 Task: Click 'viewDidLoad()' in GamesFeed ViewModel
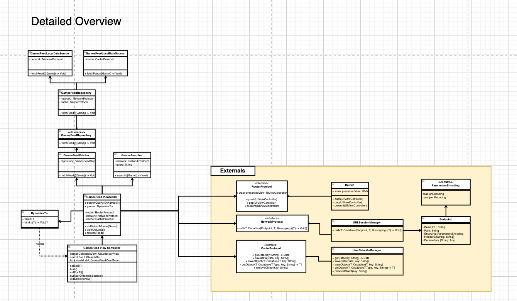(x=95, y=230)
